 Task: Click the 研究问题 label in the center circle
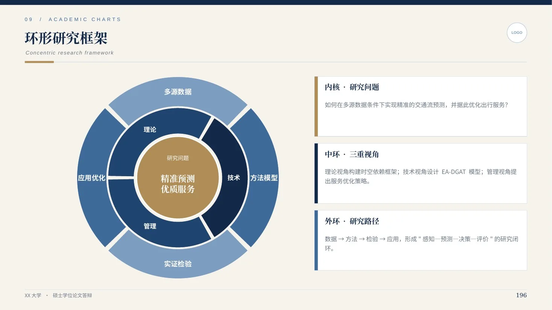[x=178, y=158]
